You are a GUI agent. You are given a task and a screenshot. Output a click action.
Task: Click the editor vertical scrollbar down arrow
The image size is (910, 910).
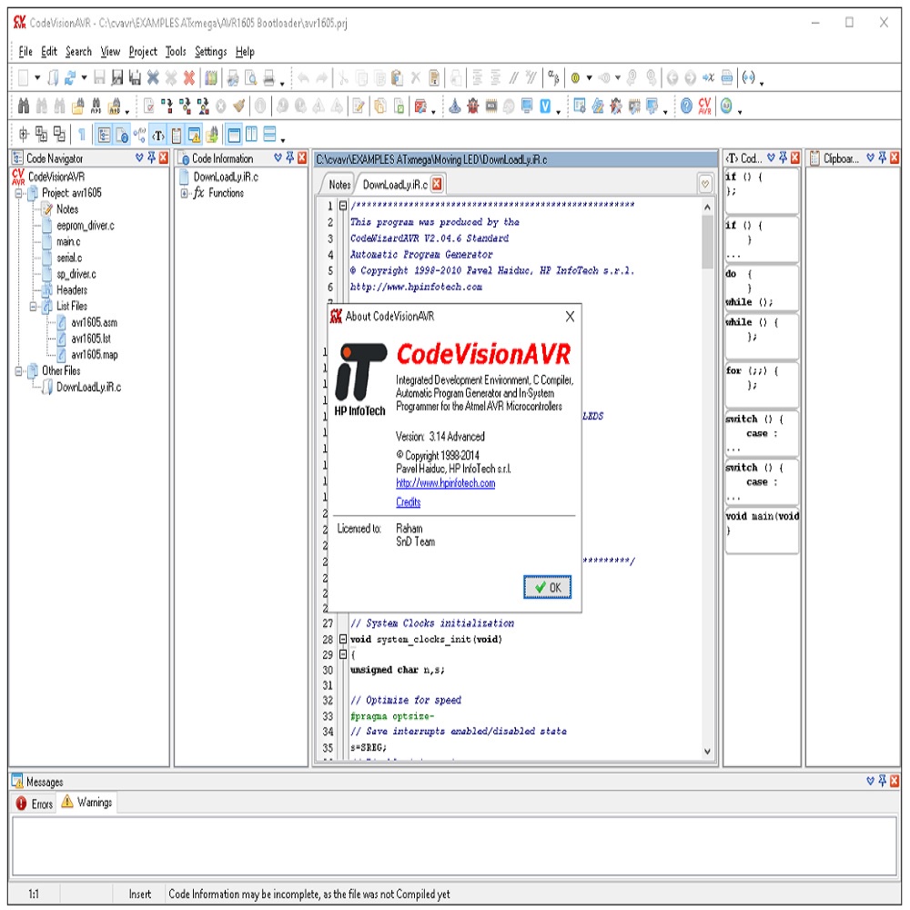coord(707,751)
